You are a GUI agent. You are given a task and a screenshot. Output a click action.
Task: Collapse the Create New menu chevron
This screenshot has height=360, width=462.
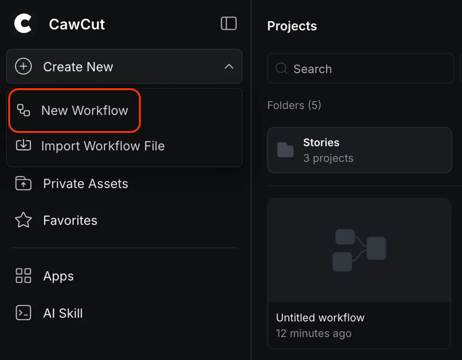coord(229,67)
